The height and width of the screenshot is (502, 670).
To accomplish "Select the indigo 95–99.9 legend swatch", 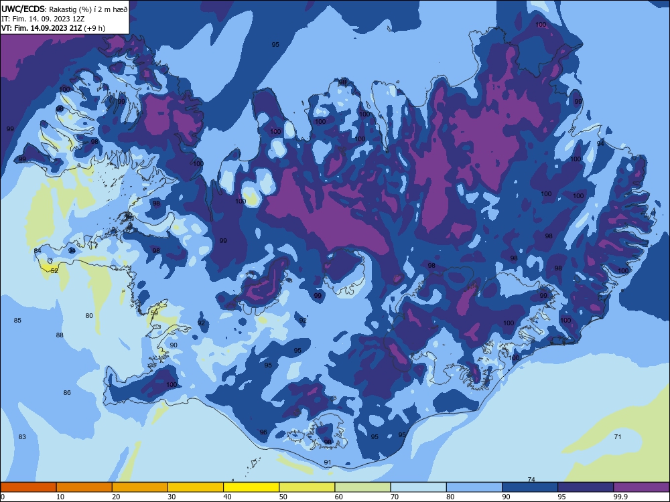I will [586, 487].
